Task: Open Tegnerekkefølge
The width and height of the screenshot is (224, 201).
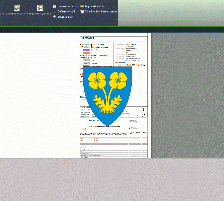Action: point(92,6)
